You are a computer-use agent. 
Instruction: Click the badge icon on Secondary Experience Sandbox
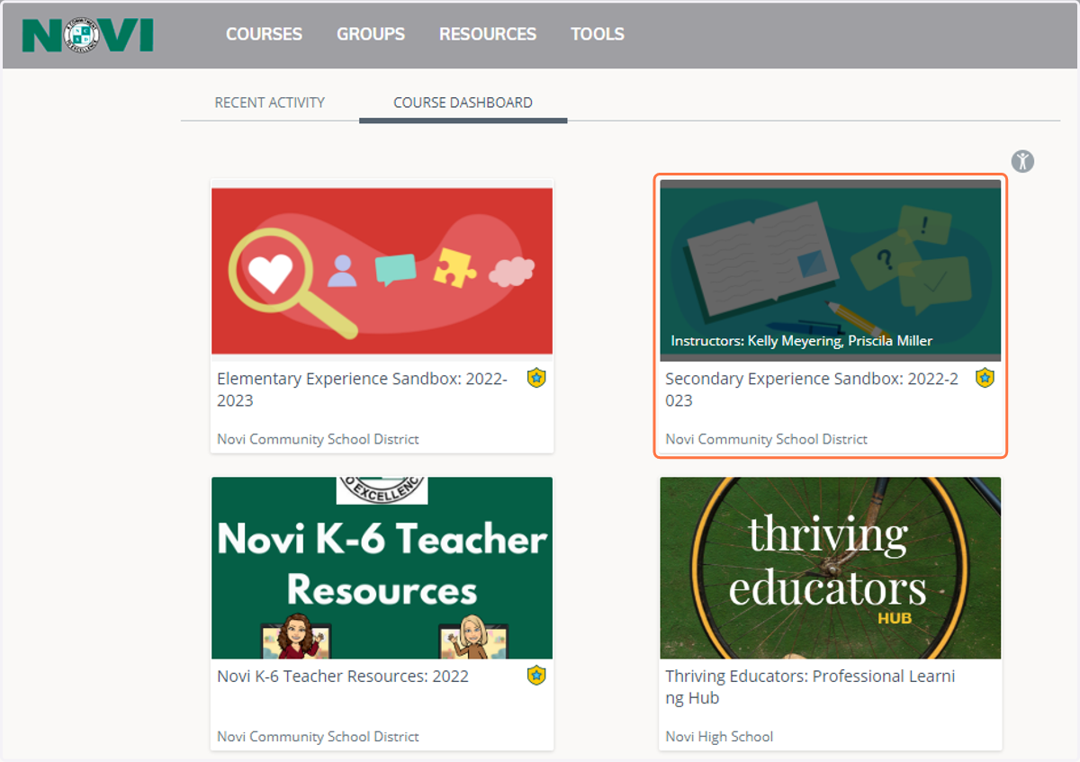pos(985,378)
